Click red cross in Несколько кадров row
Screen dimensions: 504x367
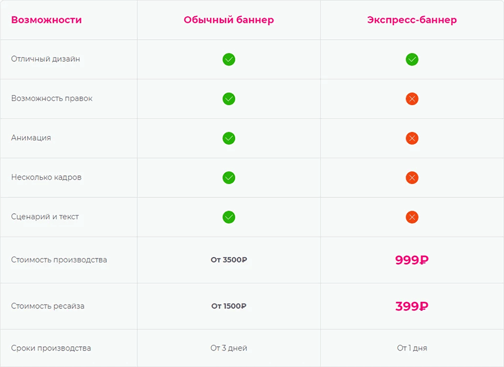[x=412, y=178]
